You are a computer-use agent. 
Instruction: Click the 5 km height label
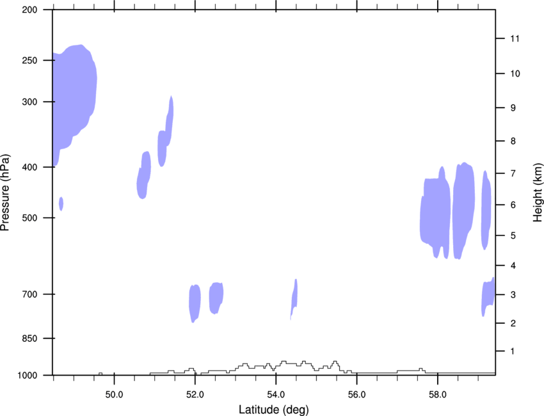click(513, 236)
